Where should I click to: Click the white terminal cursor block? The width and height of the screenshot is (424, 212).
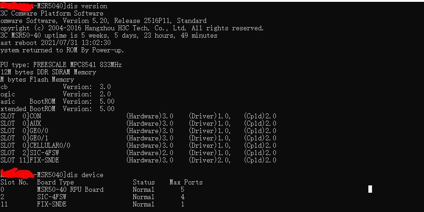click(370, 189)
